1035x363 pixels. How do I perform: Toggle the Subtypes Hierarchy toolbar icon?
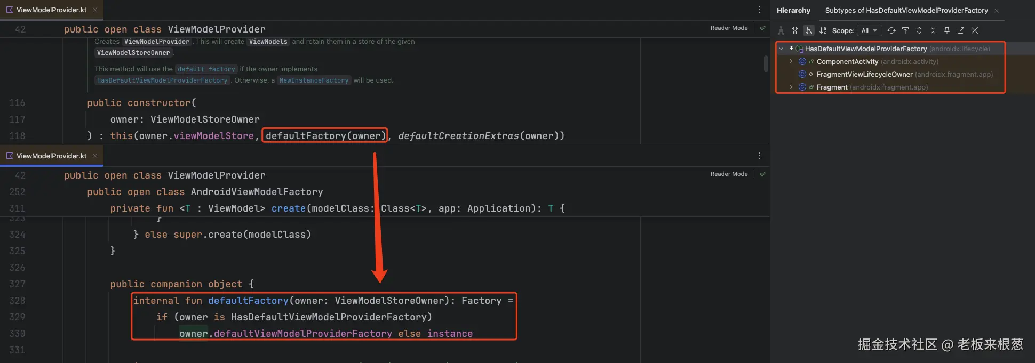click(x=809, y=30)
